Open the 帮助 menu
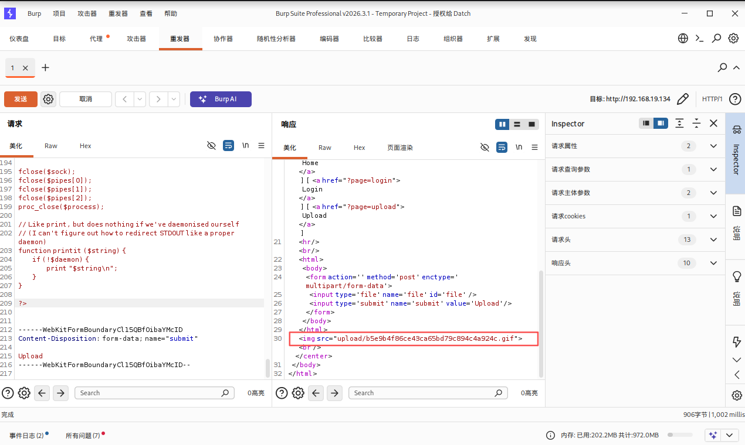The width and height of the screenshot is (745, 445). (171, 13)
